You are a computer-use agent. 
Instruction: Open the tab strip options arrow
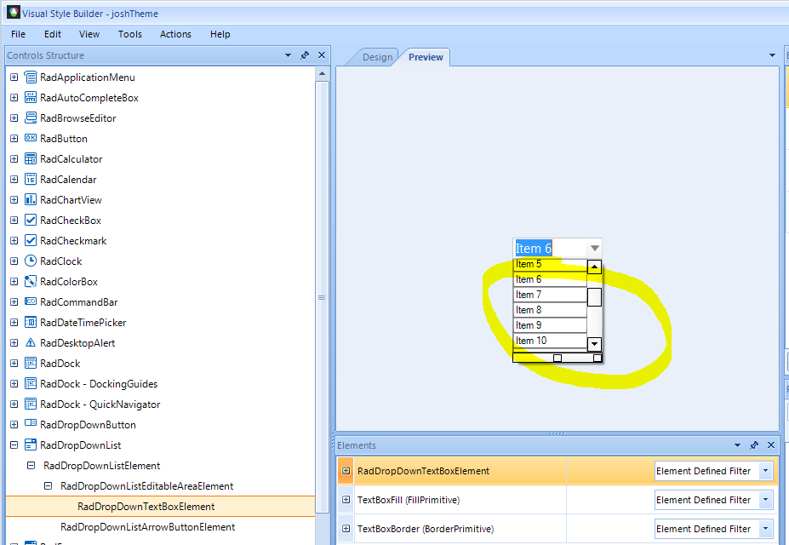772,55
